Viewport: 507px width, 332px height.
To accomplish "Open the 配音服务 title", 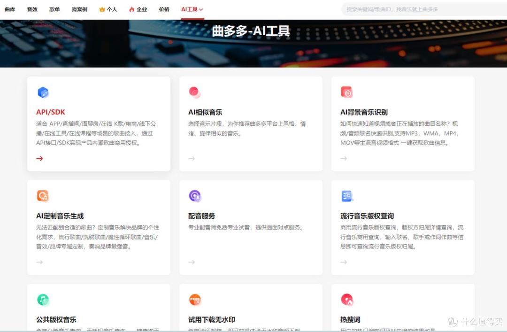I will point(202,216).
